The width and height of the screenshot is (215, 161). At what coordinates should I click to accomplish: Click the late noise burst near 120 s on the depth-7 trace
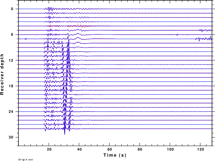point(204,39)
